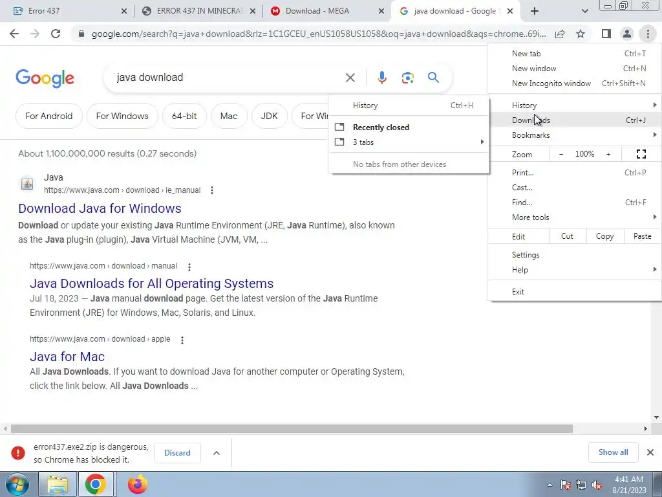
Task: Open the Windows Start menu
Action: (17, 484)
